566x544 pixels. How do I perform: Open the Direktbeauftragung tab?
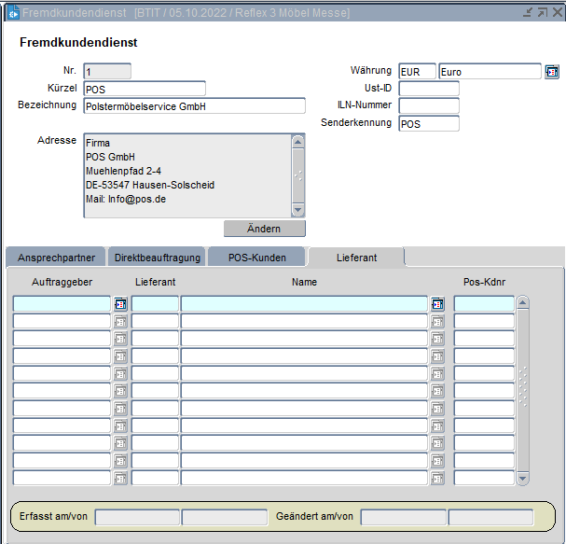click(157, 258)
